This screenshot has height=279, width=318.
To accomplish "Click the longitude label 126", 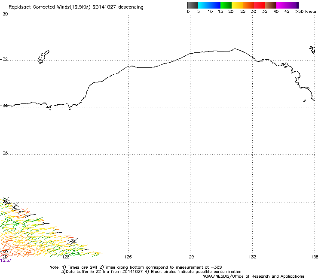I will point(128,257).
